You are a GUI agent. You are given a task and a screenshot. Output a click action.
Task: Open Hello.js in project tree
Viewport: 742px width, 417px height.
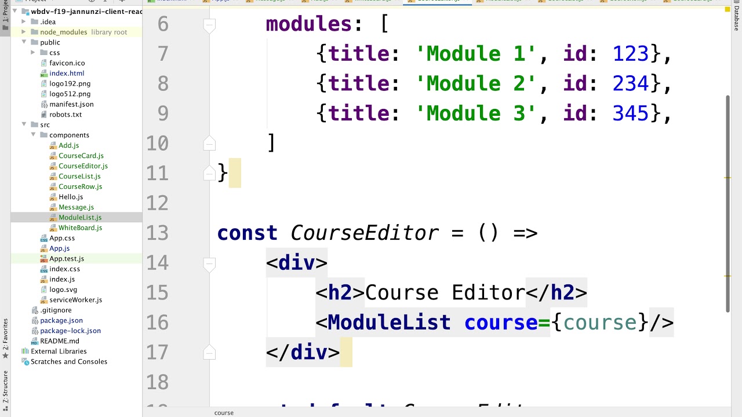point(71,197)
